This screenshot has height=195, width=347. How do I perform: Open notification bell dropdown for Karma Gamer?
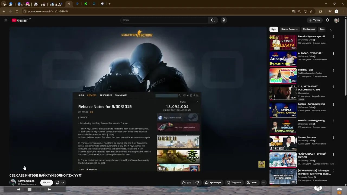tap(60, 183)
